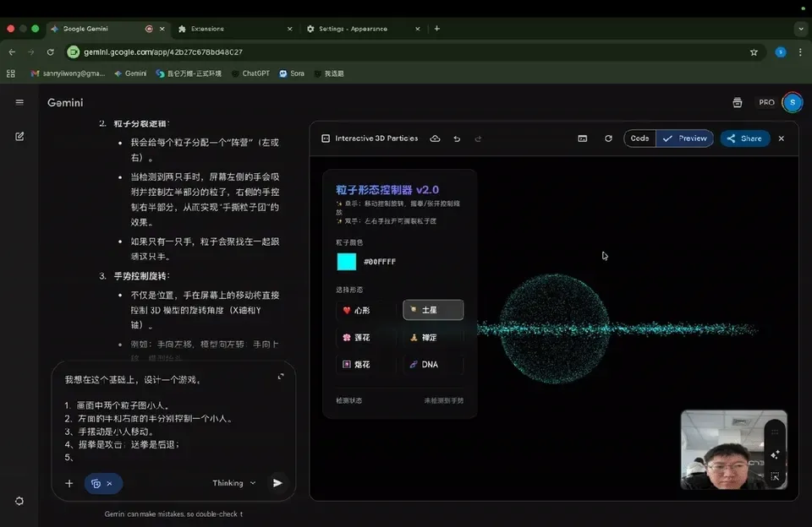Click the canvas tool chip icon in the prompt box
Image resolution: width=812 pixels, height=527 pixels.
click(x=96, y=484)
